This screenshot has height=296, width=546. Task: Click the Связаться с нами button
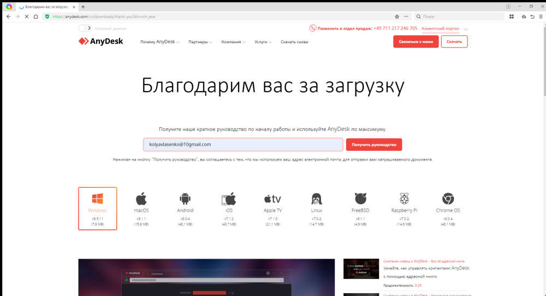tap(416, 42)
